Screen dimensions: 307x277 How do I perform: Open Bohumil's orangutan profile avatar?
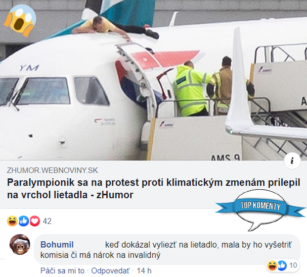(20, 244)
